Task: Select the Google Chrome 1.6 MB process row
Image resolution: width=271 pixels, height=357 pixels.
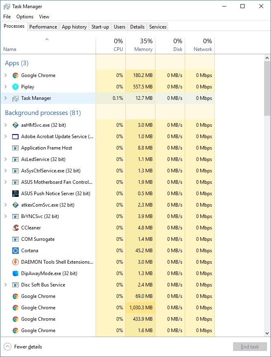Action: (x=108, y=331)
